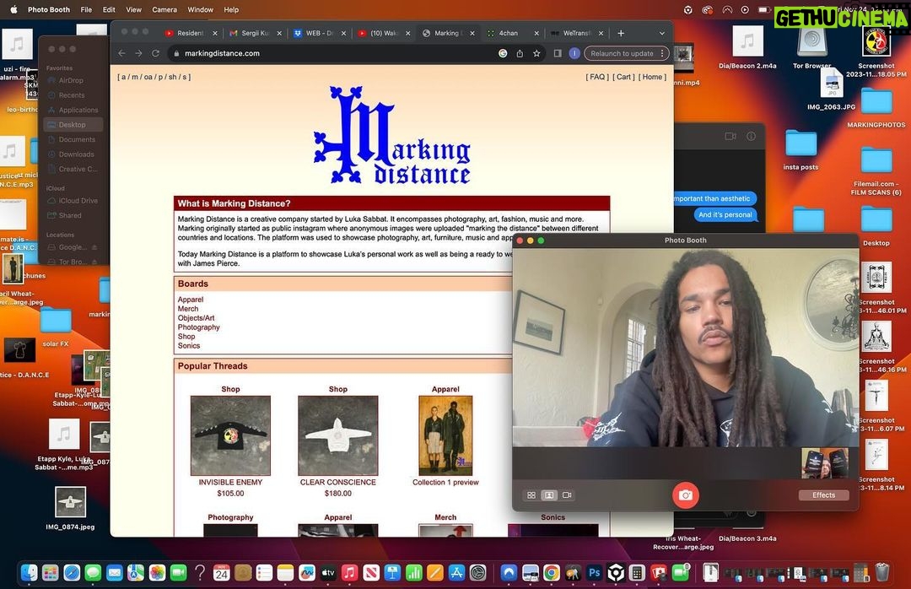Open Google Chrome from the Dock
The width and height of the screenshot is (911, 589).
coord(552,573)
